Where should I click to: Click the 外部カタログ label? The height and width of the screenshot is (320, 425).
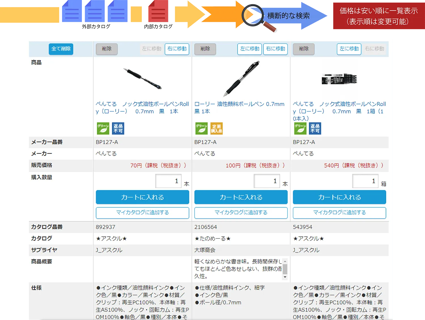coord(96,26)
